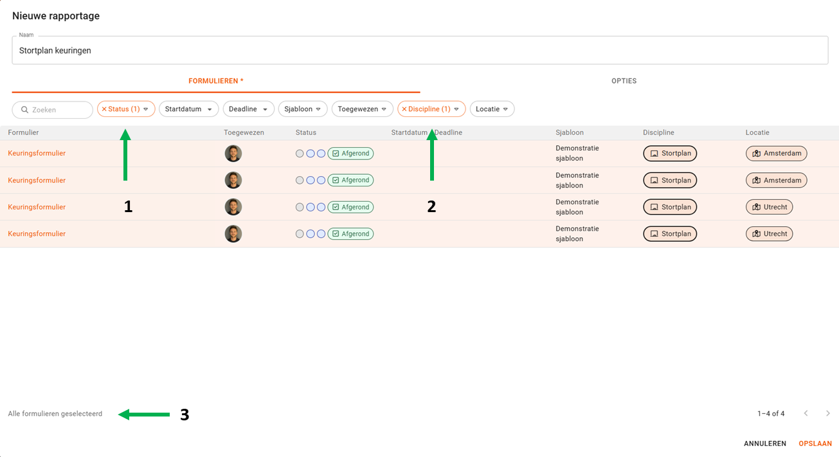The width and height of the screenshot is (839, 457).
Task: Click the Utrecht location chip in the last row
Action: pyautogui.click(x=769, y=234)
